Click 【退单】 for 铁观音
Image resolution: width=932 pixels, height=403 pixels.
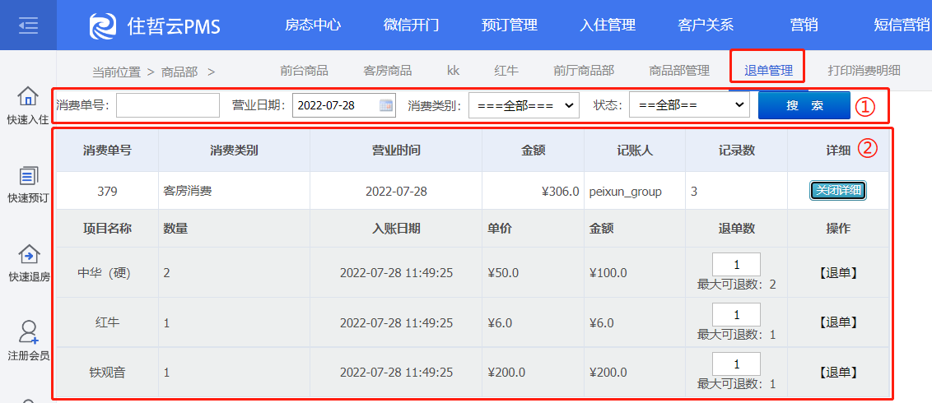point(838,372)
